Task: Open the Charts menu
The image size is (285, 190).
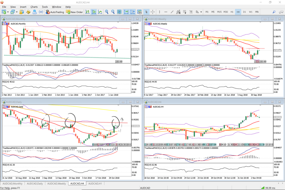Action: [34, 7]
